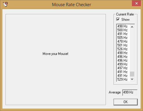Select the 500 Hz list entry

[x=123, y=30]
